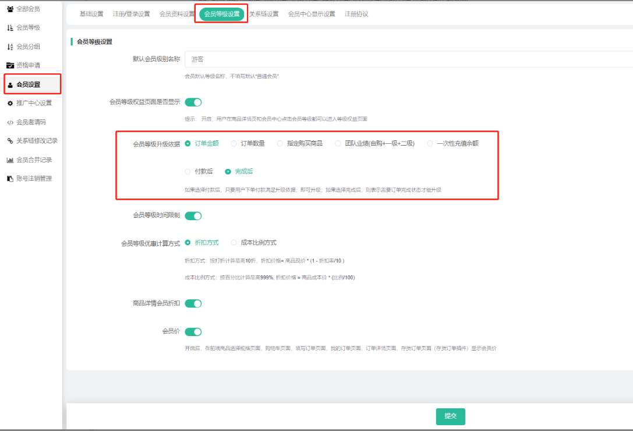Disable the 会员等级时间限制 switch
The height and width of the screenshot is (431, 633).
coord(193,216)
